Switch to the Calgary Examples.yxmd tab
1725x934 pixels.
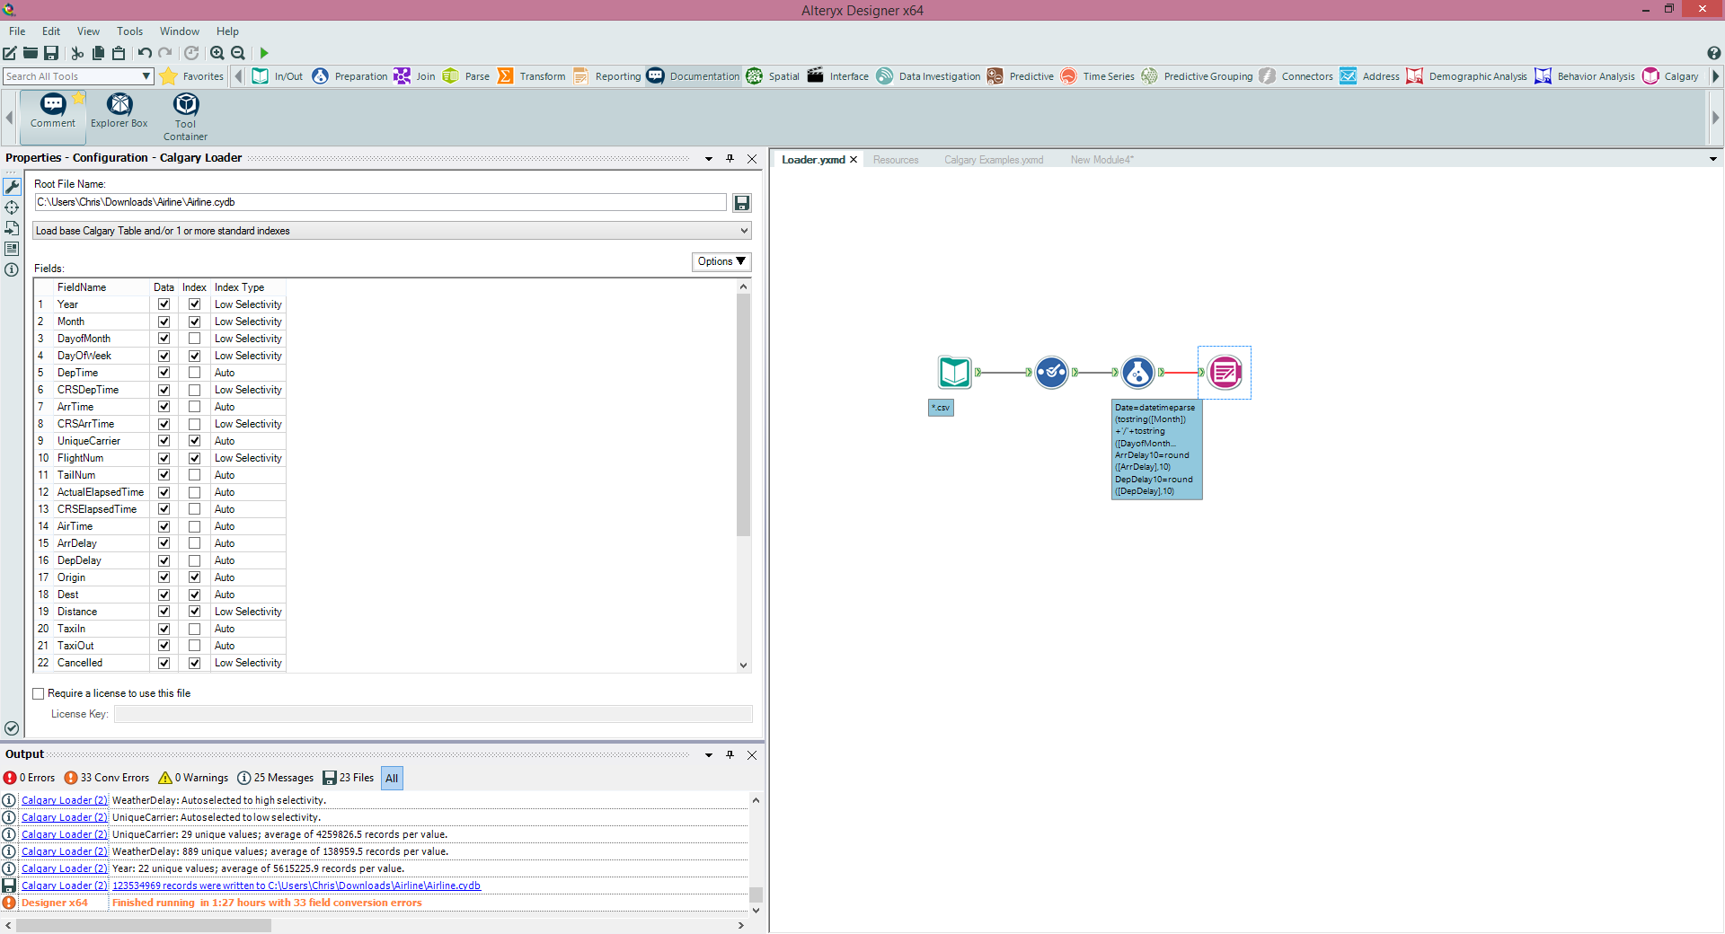pos(994,160)
